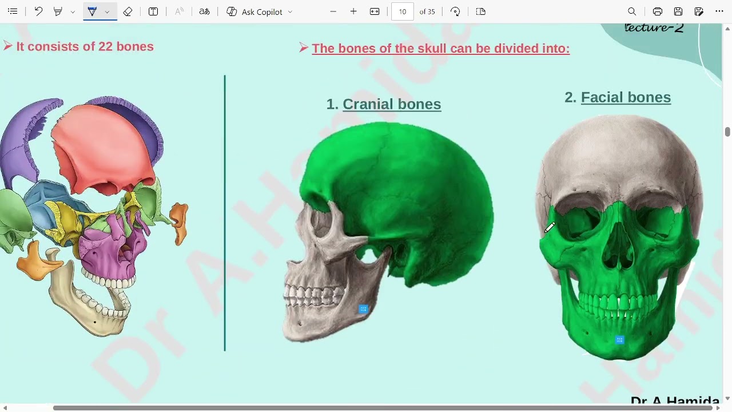Click the Rotate page icon

455,11
